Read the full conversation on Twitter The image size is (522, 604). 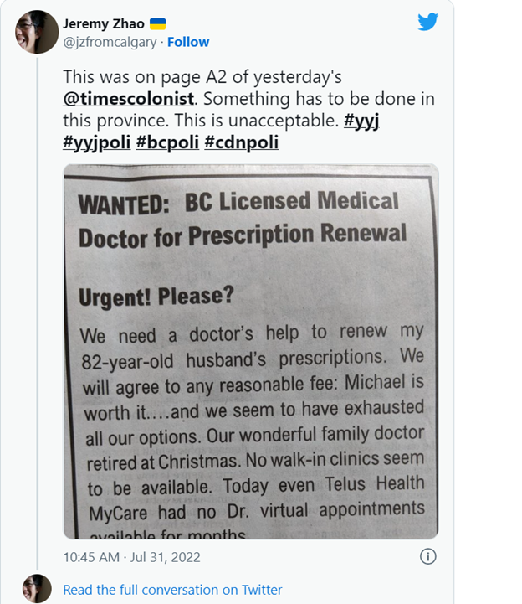click(x=172, y=590)
